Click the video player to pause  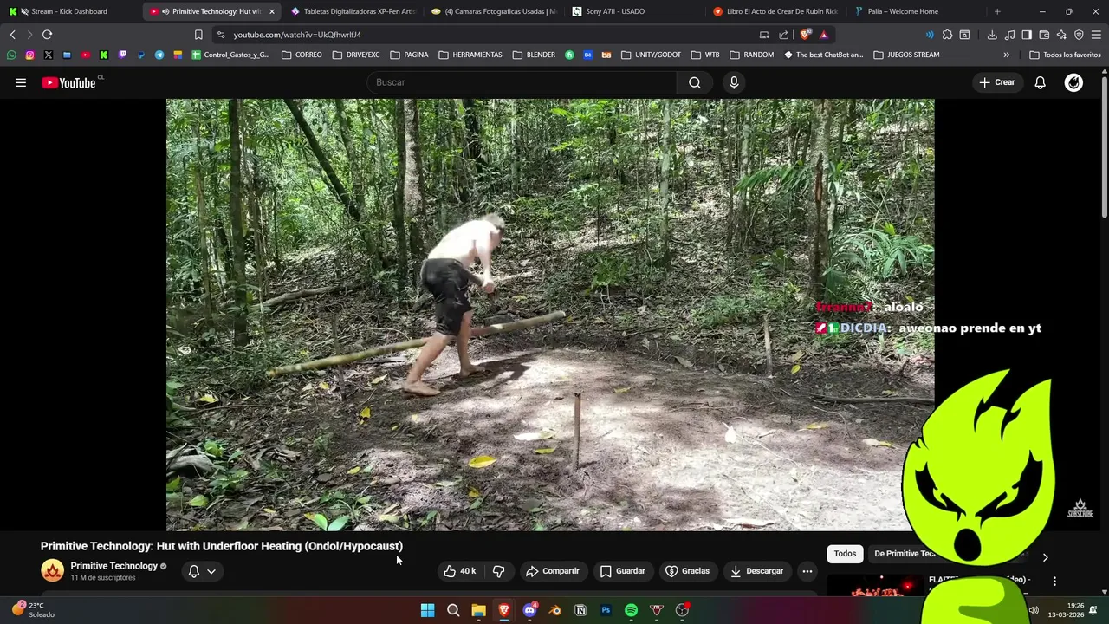pyautogui.click(x=550, y=315)
